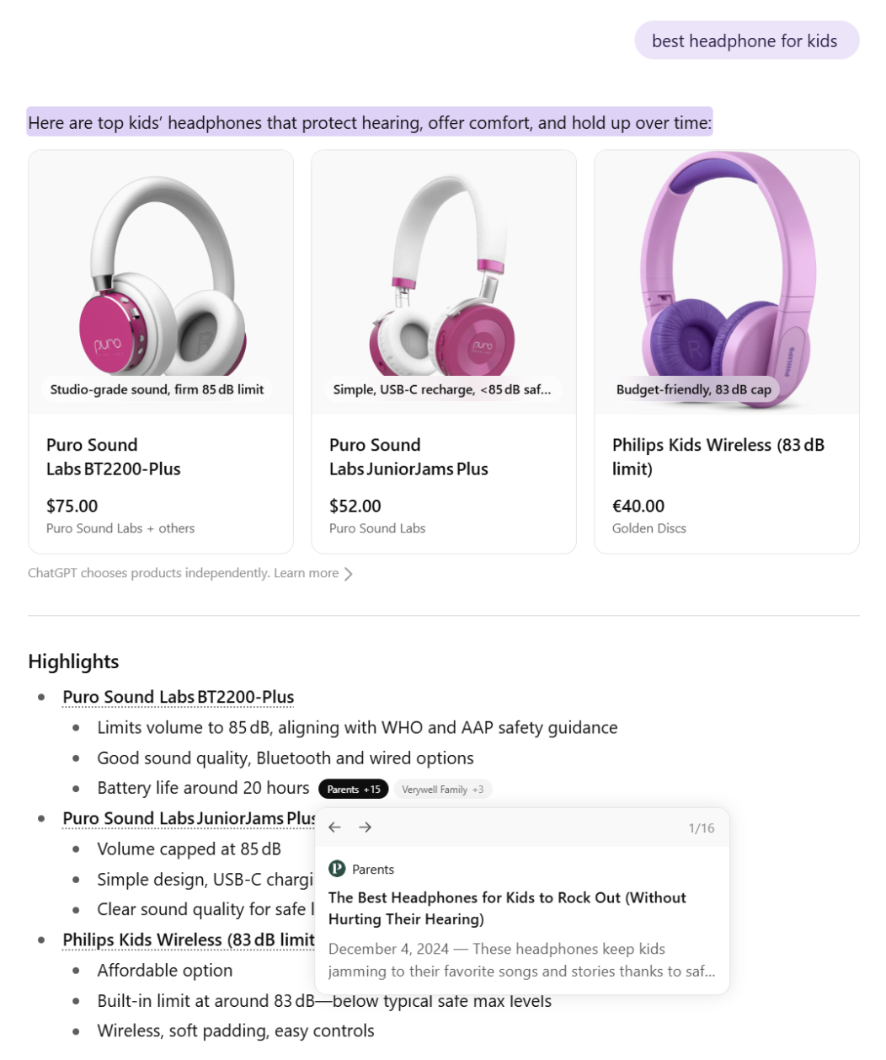Click 'Studio-grade sound, firm 85 dB limit' tag
Viewport: 886px width, 1060px height.
(157, 389)
